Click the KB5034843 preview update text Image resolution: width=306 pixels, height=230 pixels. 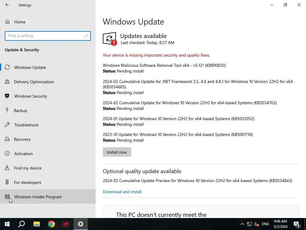coord(198,181)
